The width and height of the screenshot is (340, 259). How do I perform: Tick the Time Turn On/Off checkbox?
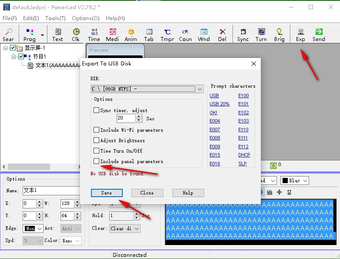97,151
